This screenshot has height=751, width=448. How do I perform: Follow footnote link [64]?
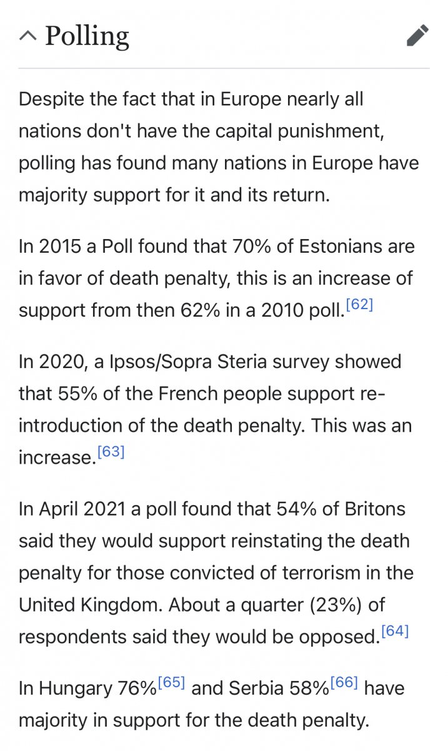tap(394, 631)
